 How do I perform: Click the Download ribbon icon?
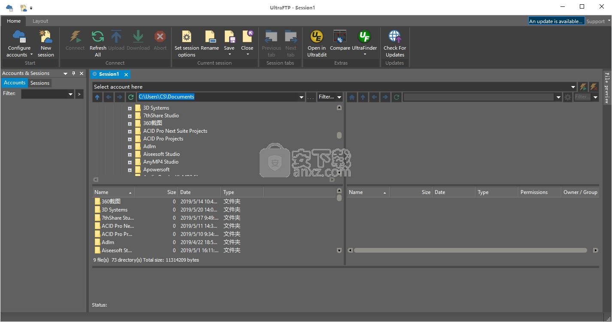click(x=138, y=41)
